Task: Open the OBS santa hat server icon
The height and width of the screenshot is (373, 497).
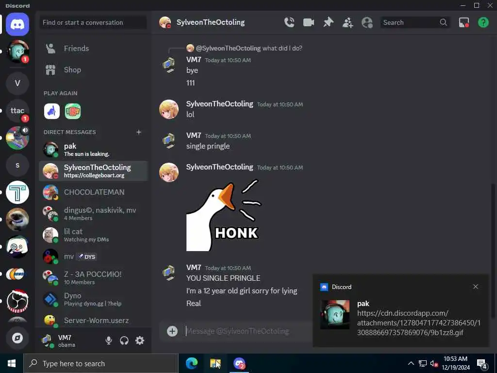Action: click(17, 301)
